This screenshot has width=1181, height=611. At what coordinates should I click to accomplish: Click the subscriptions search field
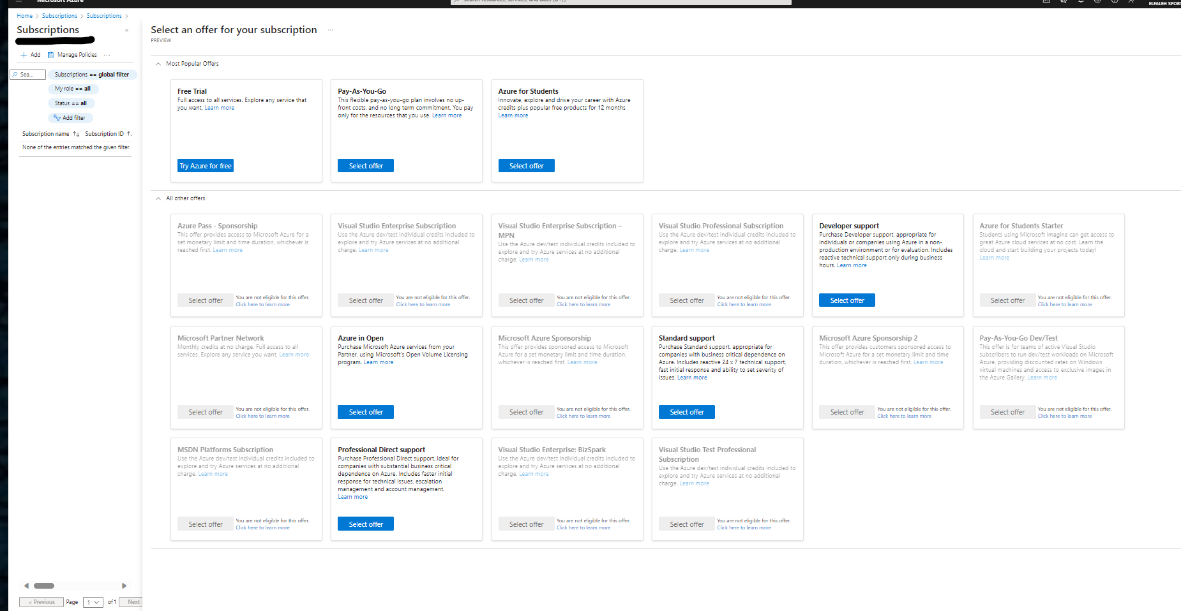pos(28,75)
